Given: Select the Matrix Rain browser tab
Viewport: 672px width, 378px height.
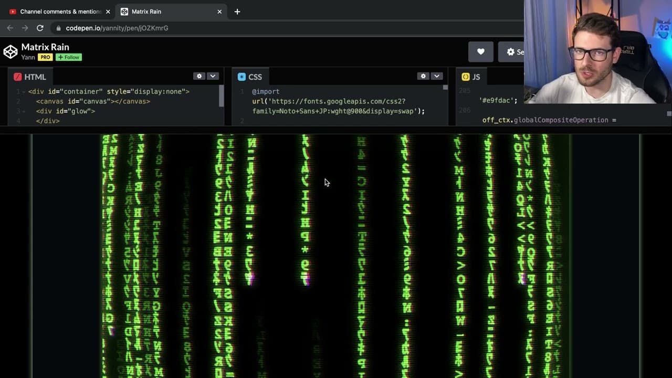Looking at the screenshot, I should pos(171,12).
